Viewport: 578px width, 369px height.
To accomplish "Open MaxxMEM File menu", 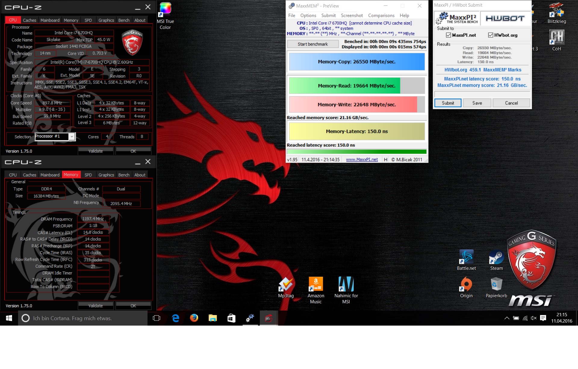I will pos(292,15).
